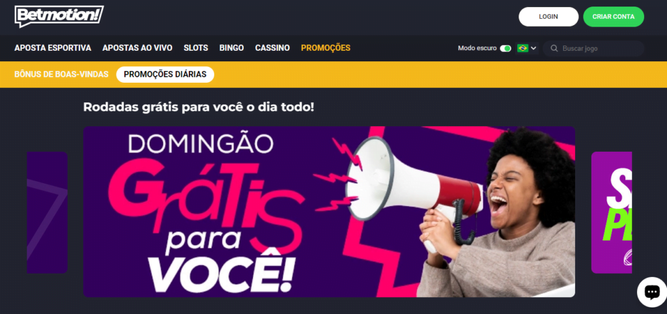The height and width of the screenshot is (314, 667).
Task: Navigate to CASSINO
Action: (x=272, y=48)
